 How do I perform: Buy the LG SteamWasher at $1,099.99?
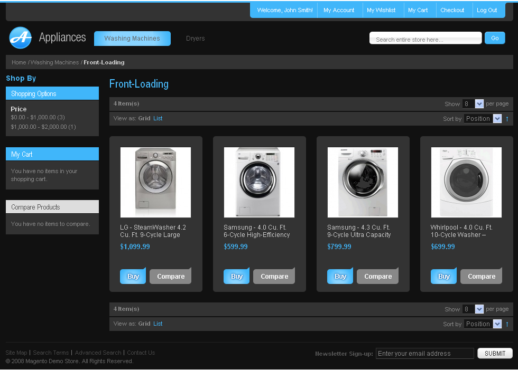pos(133,277)
